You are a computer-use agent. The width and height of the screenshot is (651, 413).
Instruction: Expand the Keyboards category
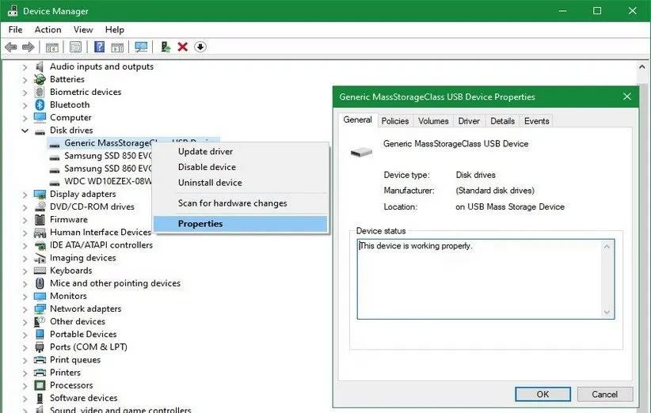coord(25,271)
